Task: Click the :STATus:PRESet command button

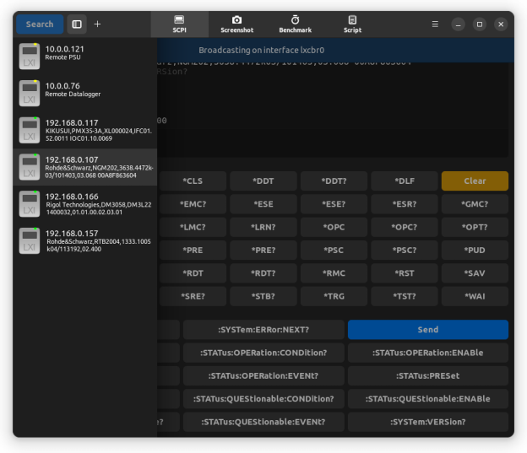Action: point(427,376)
